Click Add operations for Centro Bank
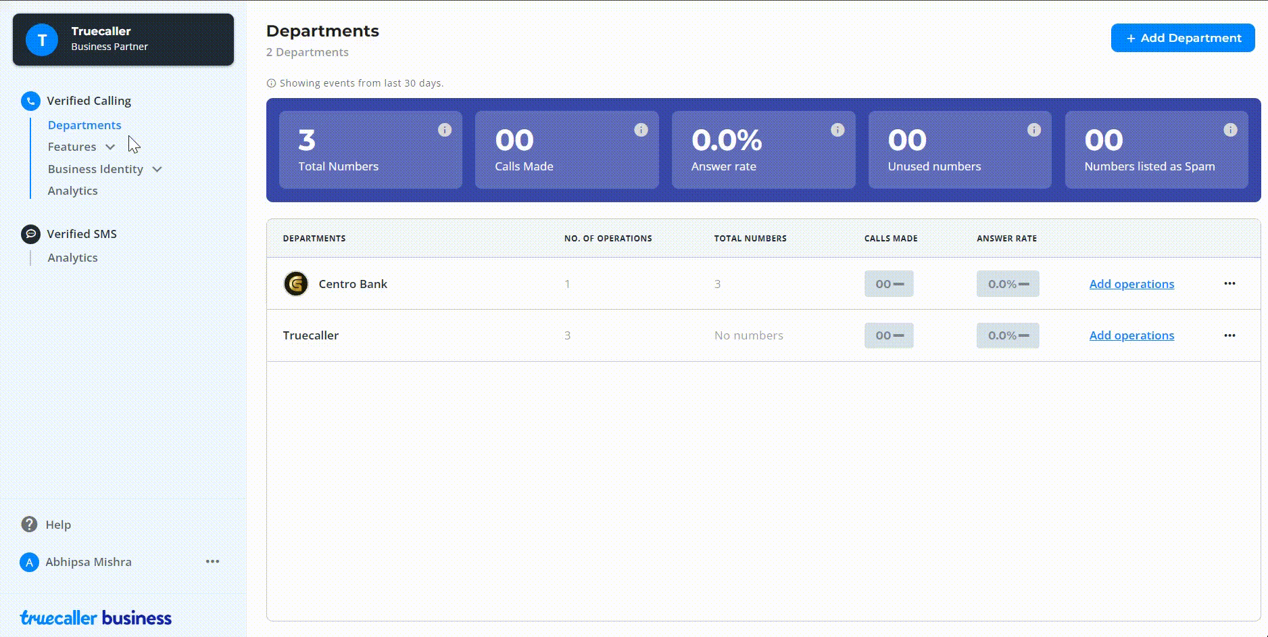The image size is (1268, 637). [1131, 284]
